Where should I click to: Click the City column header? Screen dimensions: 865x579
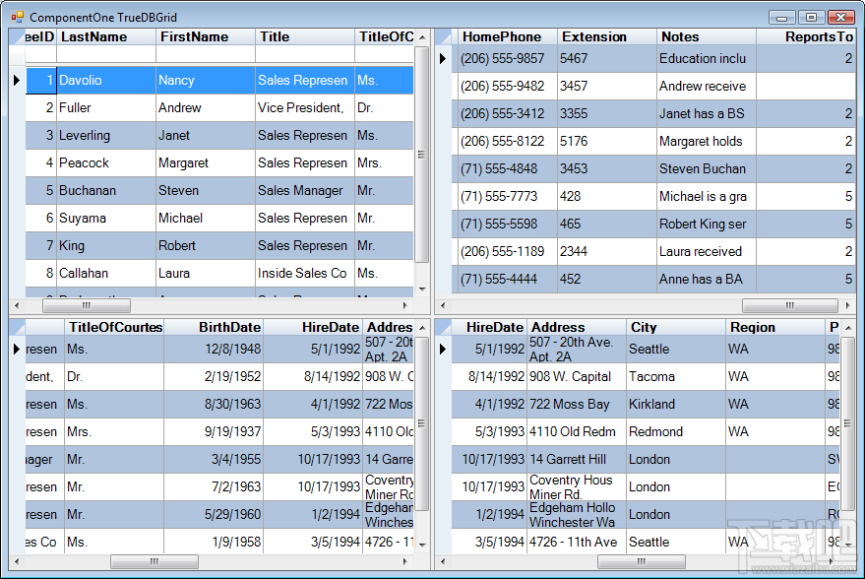tap(676, 327)
